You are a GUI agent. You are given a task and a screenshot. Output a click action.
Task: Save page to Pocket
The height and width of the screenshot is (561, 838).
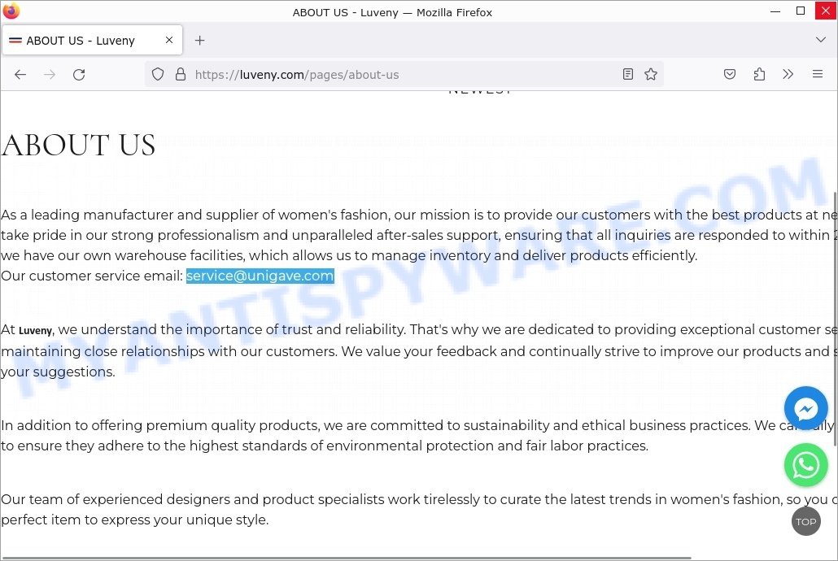pos(730,74)
